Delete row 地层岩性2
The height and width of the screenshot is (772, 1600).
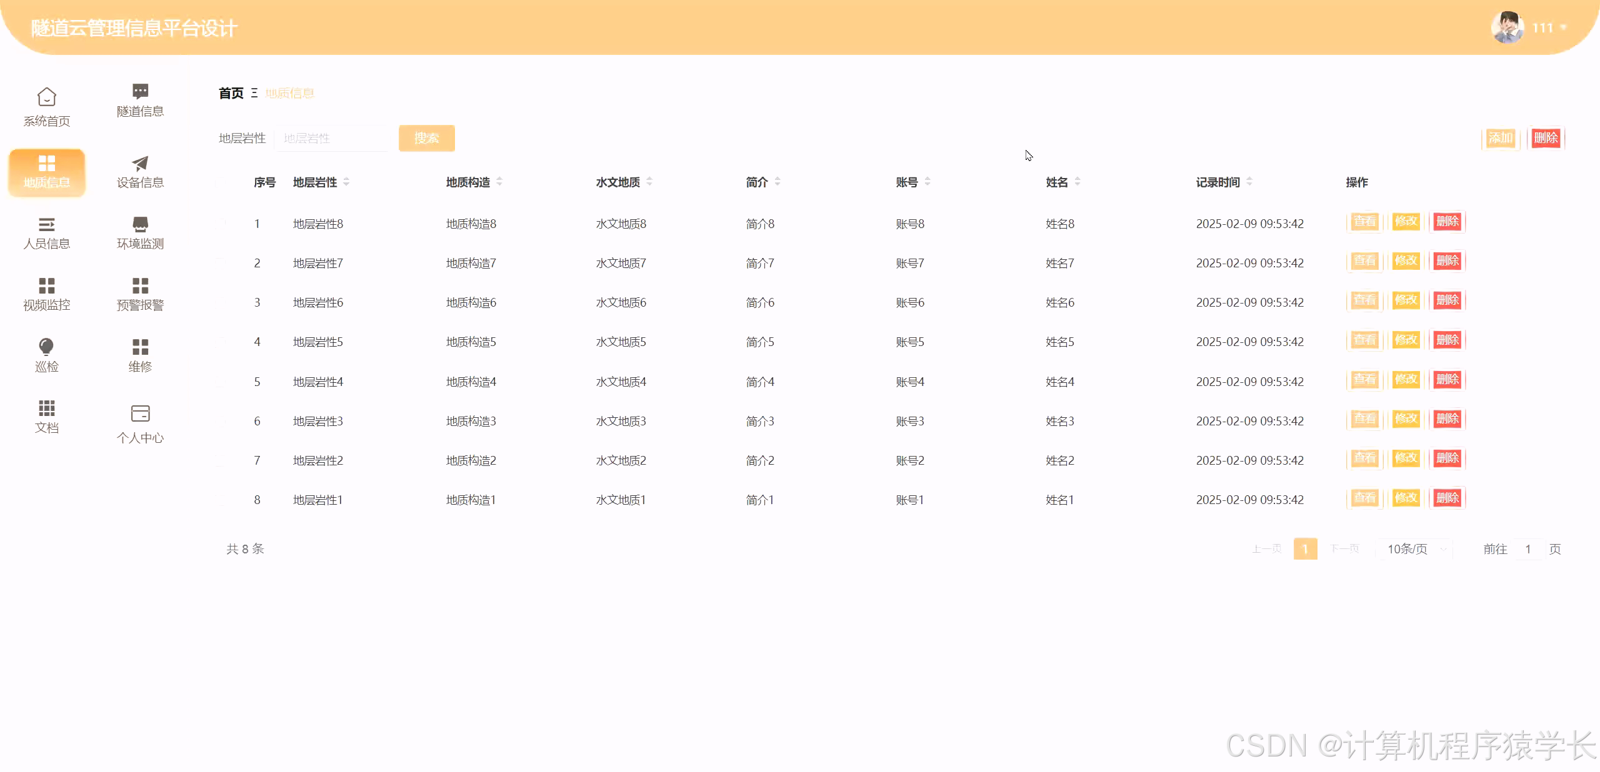tap(1447, 458)
